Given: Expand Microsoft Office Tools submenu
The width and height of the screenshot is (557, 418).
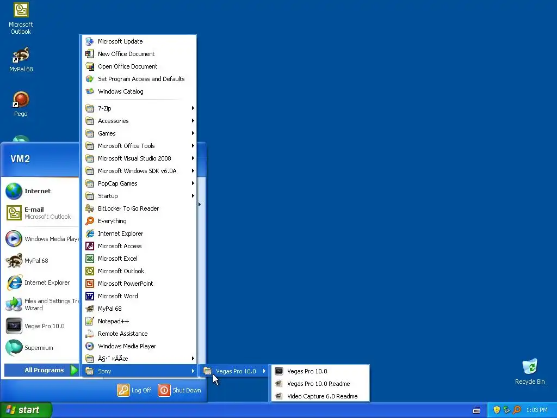Looking at the screenshot, I should click(139, 146).
